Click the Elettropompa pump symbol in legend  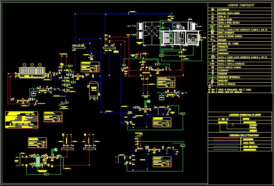212,9
